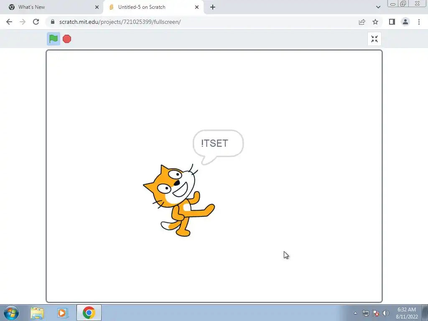
Task: Minimize the Chrome window
Action: tap(393, 3)
